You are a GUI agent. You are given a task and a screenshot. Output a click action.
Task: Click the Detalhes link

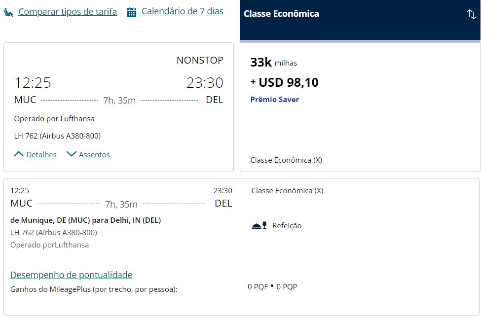click(x=41, y=154)
